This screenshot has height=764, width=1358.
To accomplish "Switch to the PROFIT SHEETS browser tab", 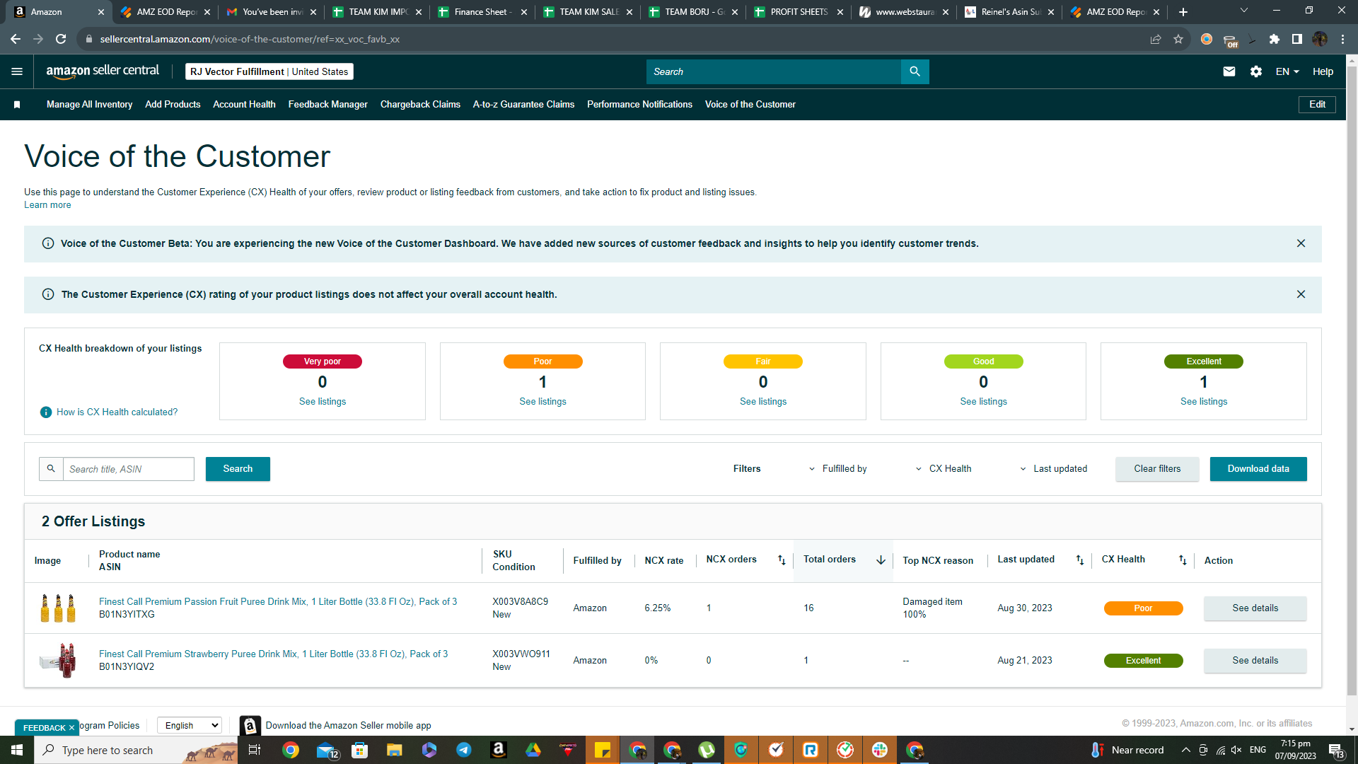I will pos(798,12).
